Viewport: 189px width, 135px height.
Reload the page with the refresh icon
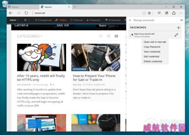coord(26,13)
